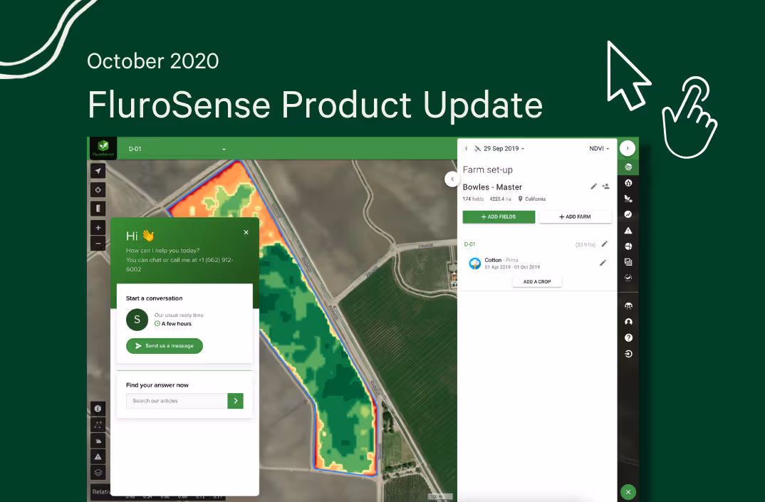The image size is (765, 502).
Task: Click the Search our articles field
Action: tap(177, 400)
